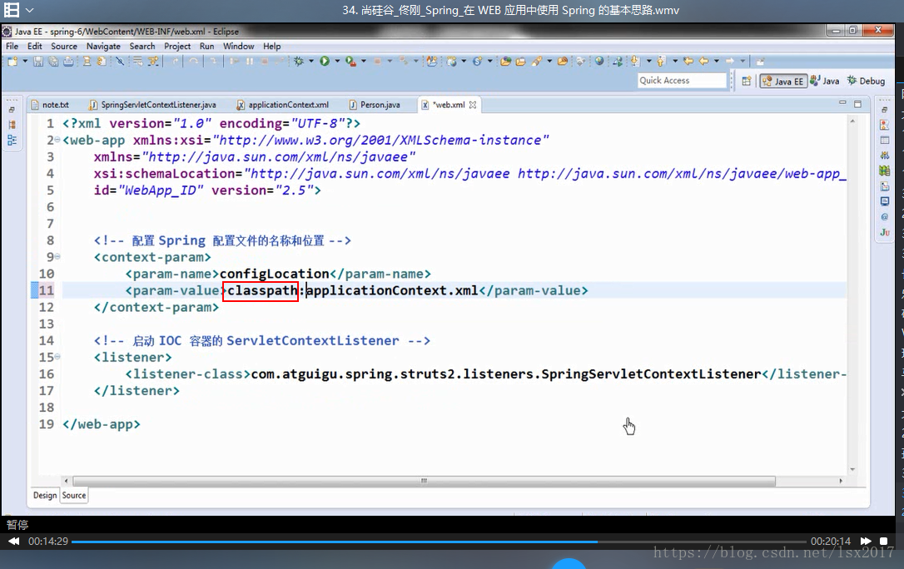
Task: Seek within the video progress bar
Action: 439,542
